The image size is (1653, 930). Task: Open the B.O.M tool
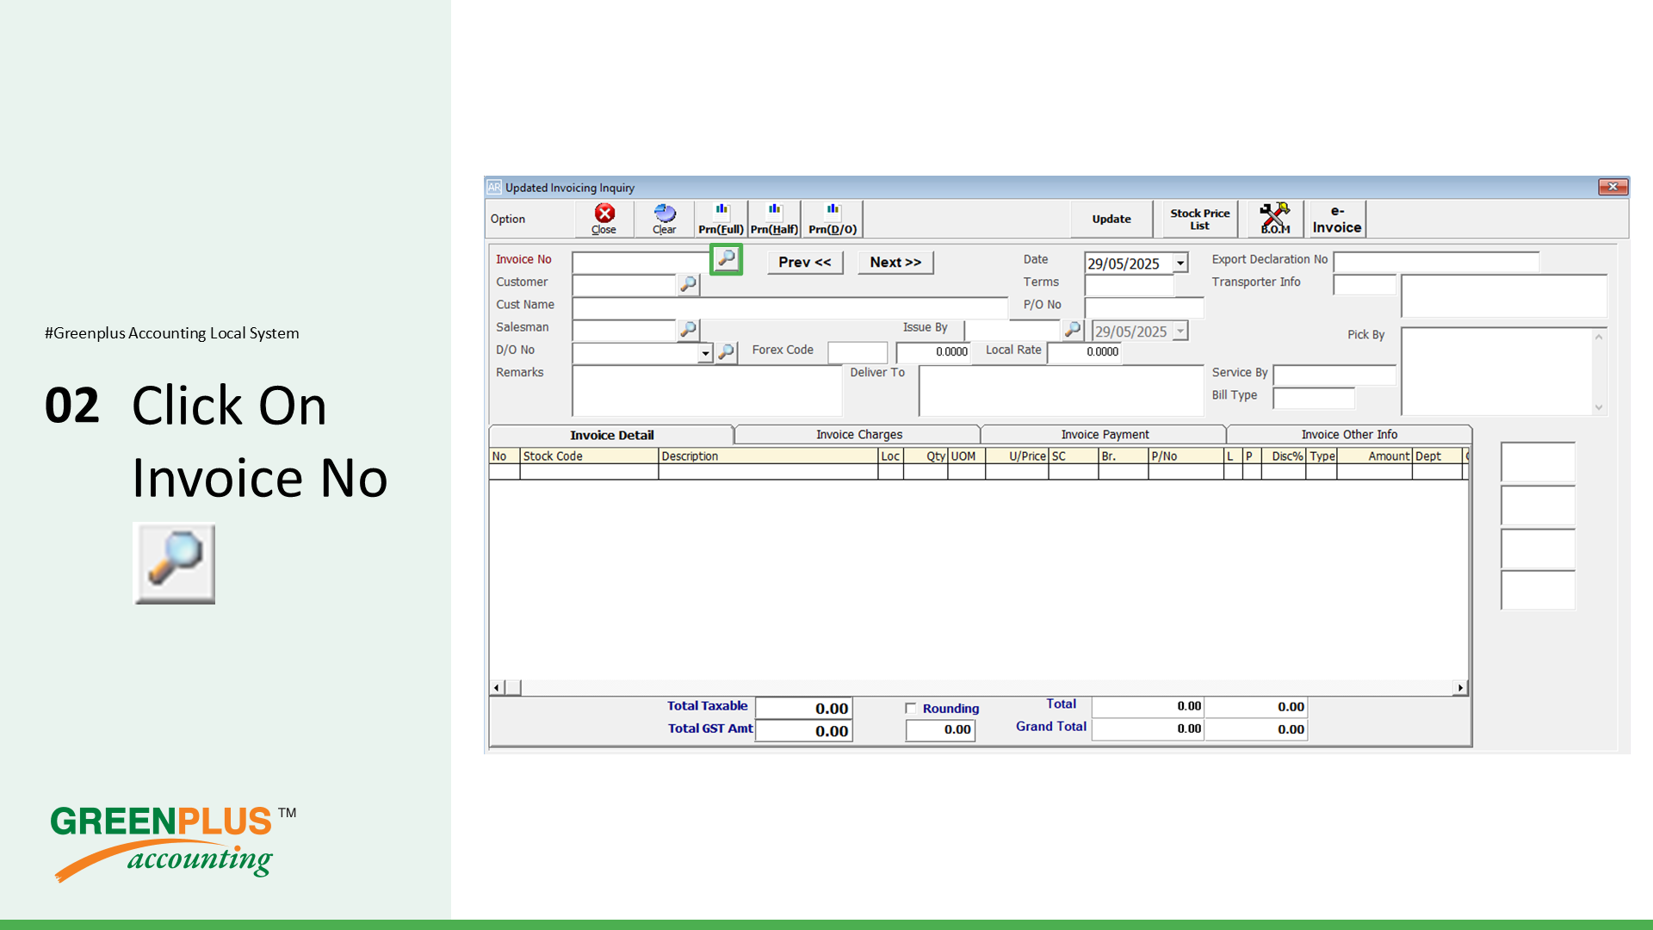[1275, 219]
